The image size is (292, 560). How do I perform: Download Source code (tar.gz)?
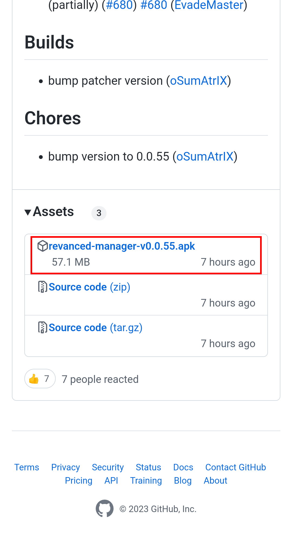95,328
